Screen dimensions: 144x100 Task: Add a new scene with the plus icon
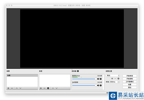(8, 88)
